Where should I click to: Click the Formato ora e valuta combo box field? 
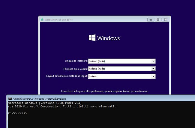point(119,69)
